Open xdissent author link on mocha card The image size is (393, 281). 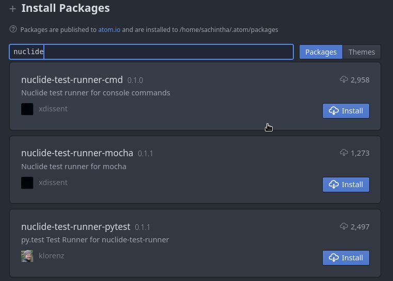tap(53, 183)
